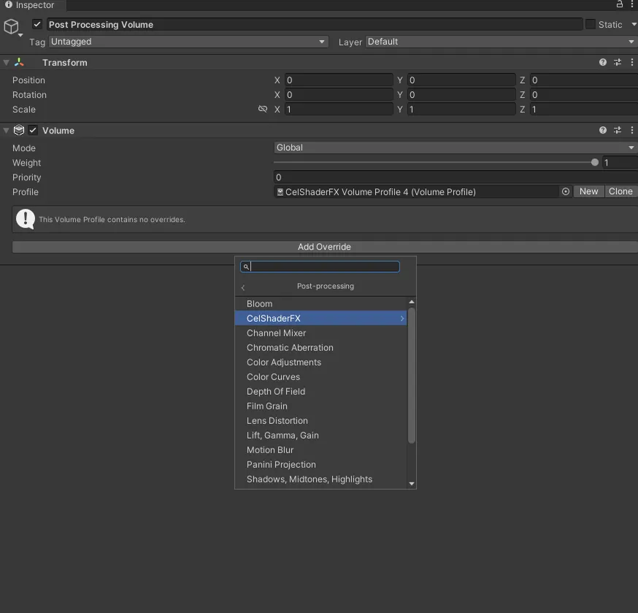Screen dimensions: 638x613
Task: Select the Motion Blur override
Action: (x=320, y=450)
